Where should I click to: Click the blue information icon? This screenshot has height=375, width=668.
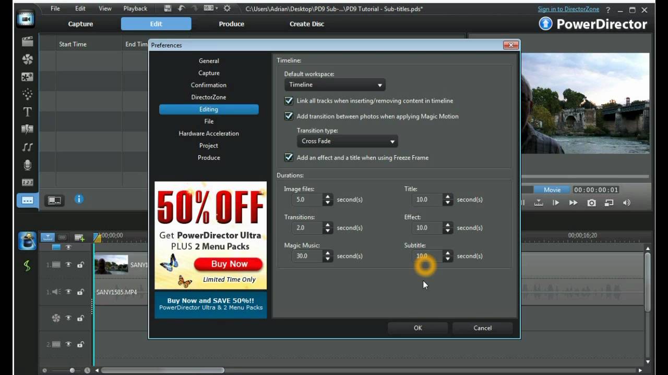[x=79, y=199]
